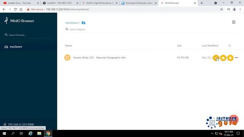Close the Installer Guru YouTube tab

pyautogui.click(x=38, y=3)
